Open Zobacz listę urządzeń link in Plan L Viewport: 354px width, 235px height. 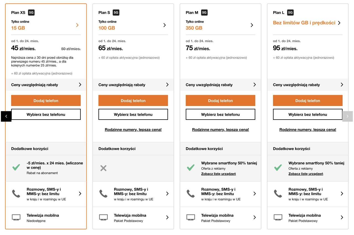(306, 174)
